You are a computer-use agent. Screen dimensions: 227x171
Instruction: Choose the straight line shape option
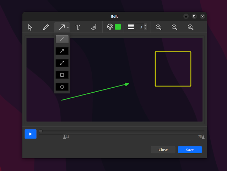point(62,39)
